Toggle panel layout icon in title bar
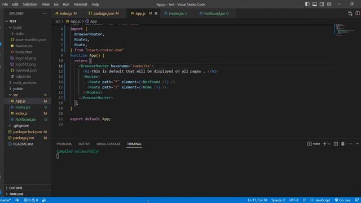The width and height of the screenshot is (361, 203). click(x=315, y=4)
